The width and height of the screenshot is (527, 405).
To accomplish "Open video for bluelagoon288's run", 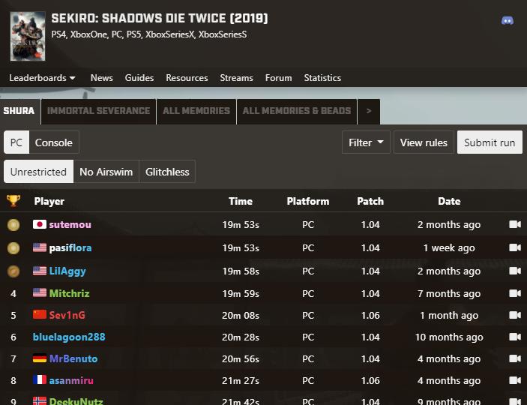I will point(515,337).
